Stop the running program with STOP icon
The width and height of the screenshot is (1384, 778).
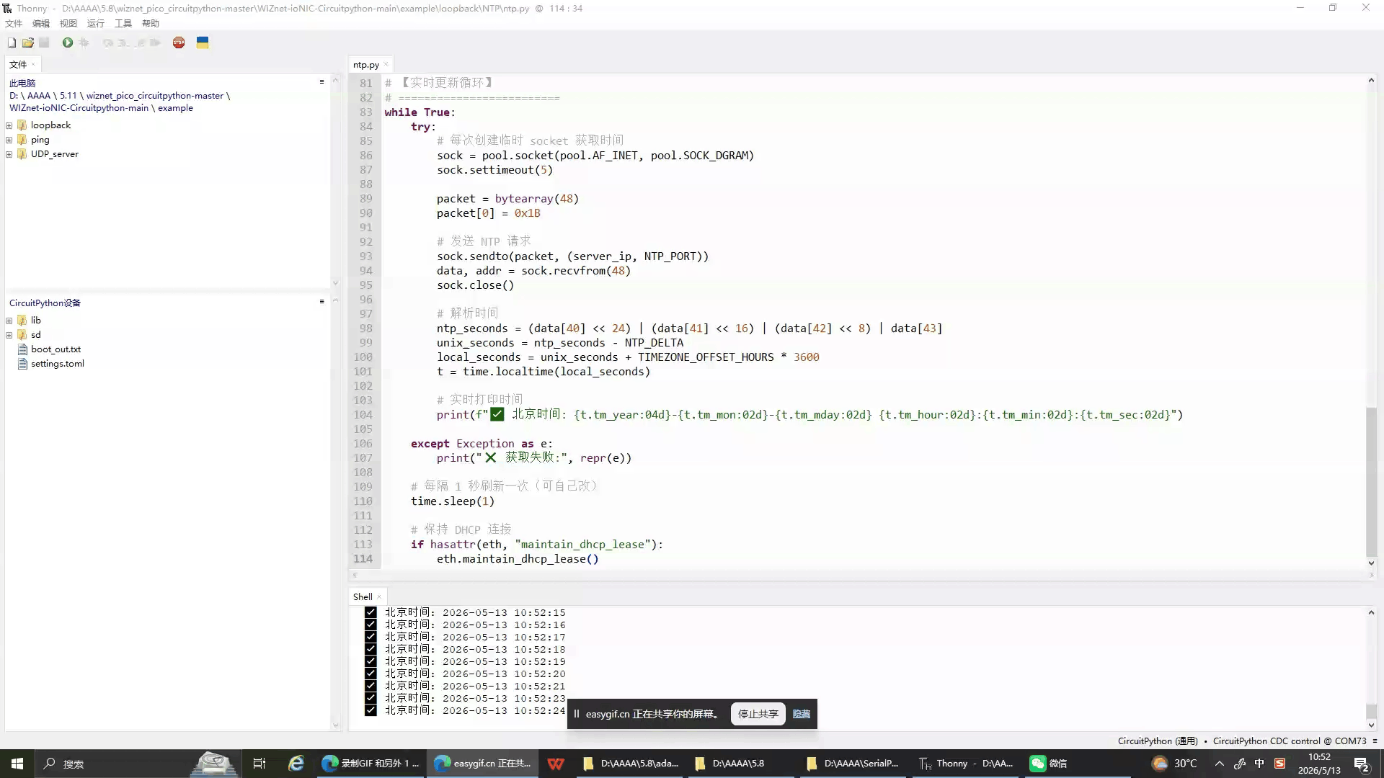pos(179,43)
